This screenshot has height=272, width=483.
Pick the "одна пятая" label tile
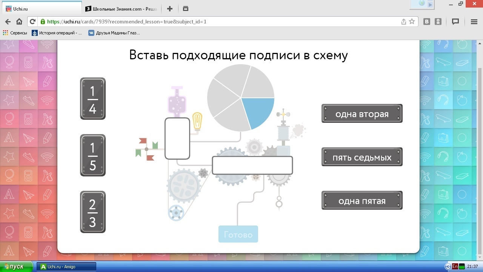pos(362,201)
